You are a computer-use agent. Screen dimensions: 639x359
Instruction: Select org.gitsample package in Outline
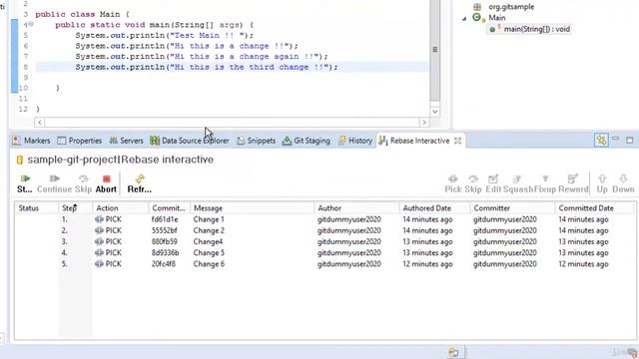(x=503, y=7)
